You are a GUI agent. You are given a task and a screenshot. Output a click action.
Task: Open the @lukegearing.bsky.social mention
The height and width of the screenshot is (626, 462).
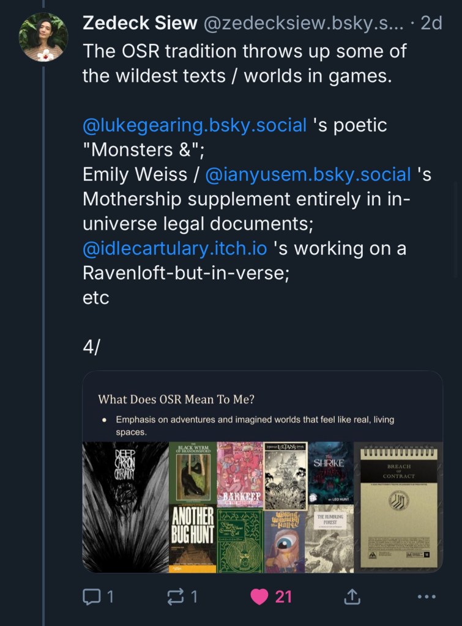pyautogui.click(x=195, y=125)
